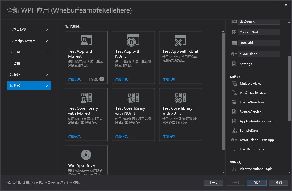Click the ThemeSelection feature icon
This screenshot has height=191, width=292.
pyautogui.click(x=234, y=102)
